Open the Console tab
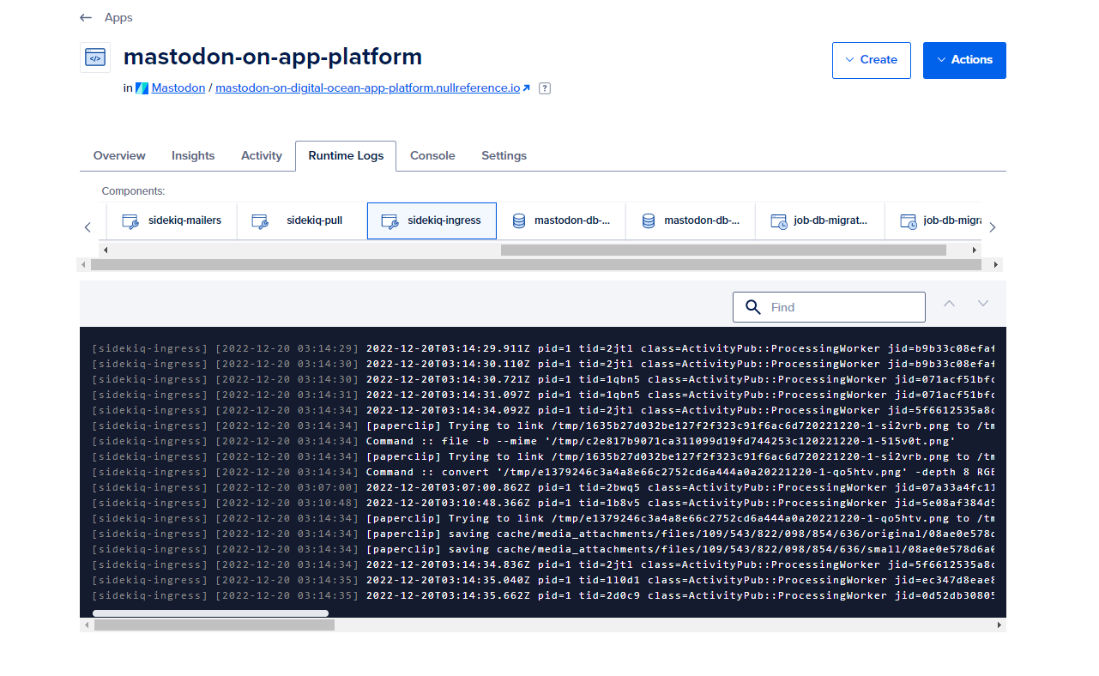 tap(432, 156)
